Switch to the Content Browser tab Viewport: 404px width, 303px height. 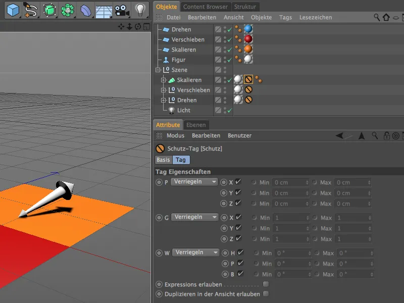click(x=206, y=7)
